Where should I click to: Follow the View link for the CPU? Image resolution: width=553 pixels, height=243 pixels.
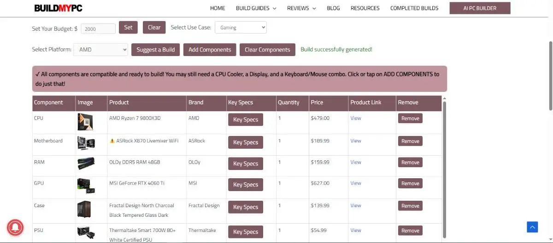coord(356,118)
